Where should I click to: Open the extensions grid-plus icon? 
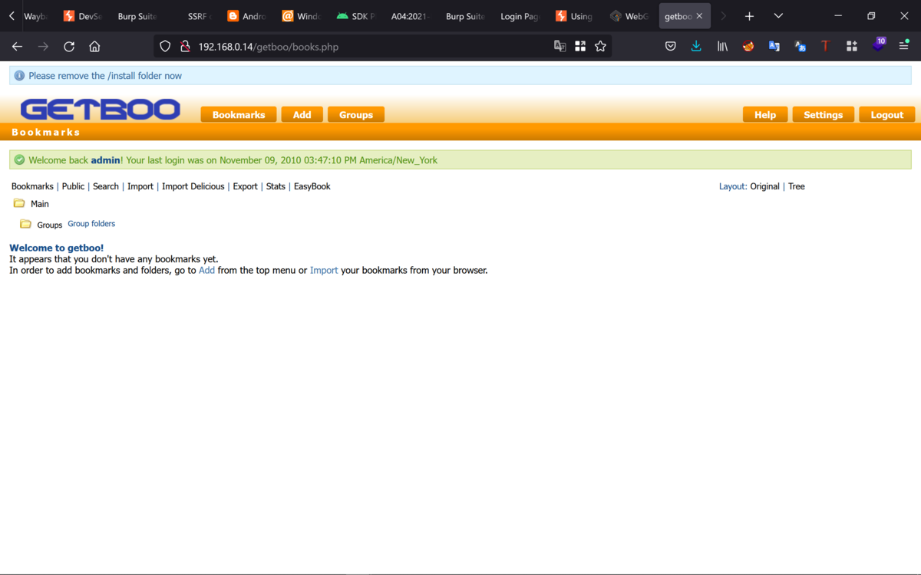851,46
